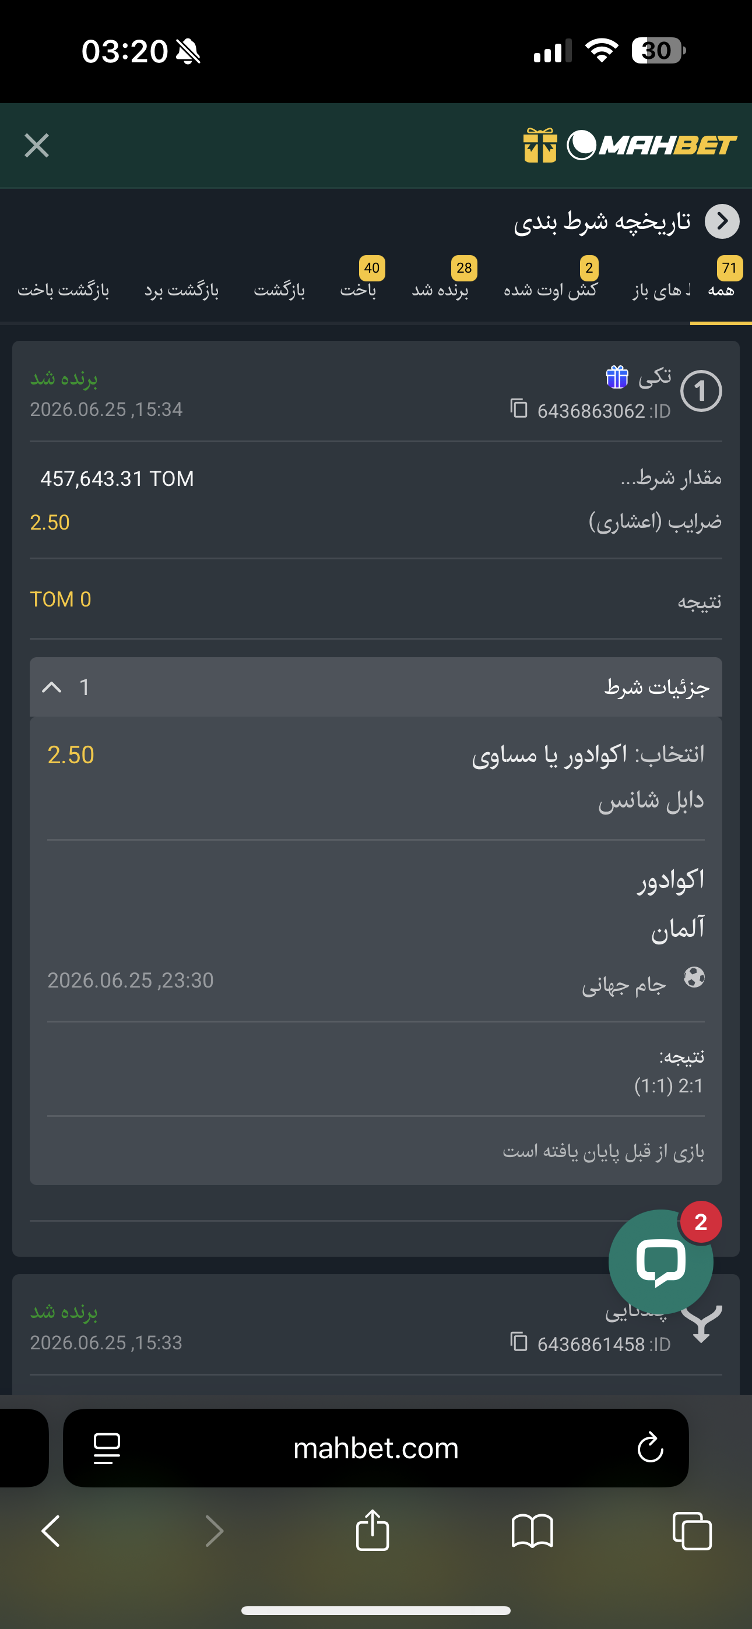Open Safari share sheet
The height and width of the screenshot is (1629, 752).
tap(372, 1531)
